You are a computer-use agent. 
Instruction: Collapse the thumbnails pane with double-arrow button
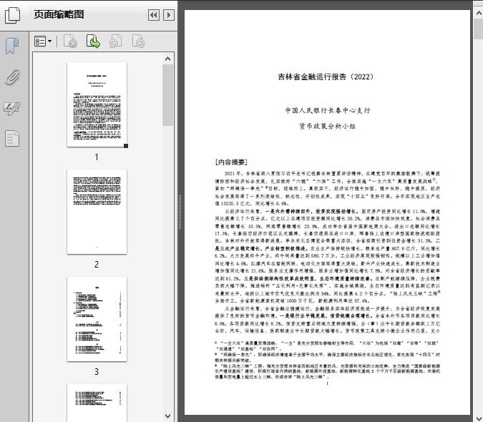tap(154, 15)
